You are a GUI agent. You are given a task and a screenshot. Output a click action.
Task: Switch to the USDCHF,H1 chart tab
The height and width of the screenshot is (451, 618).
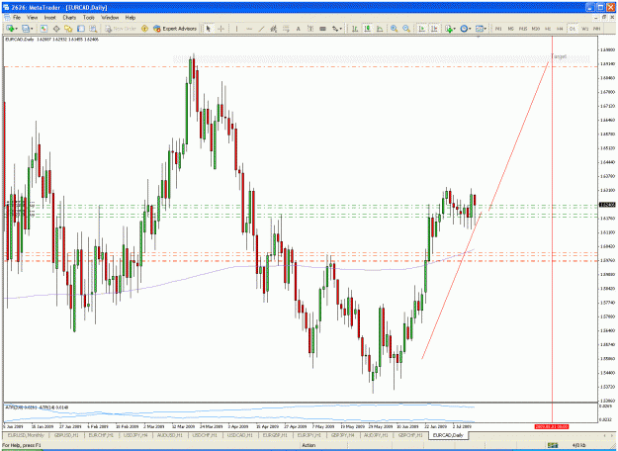pyautogui.click(x=205, y=435)
